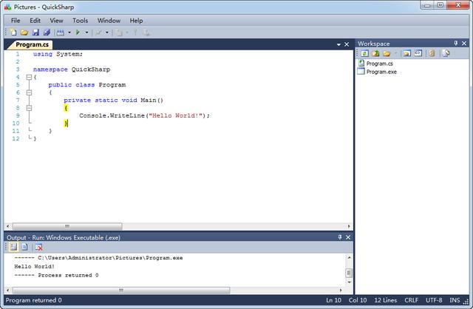
Task: Toggle the first Output view mode icon
Action: (13, 247)
